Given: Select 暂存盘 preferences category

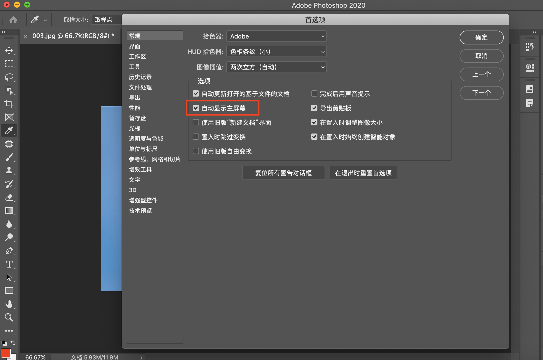Looking at the screenshot, I should [x=155, y=118].
